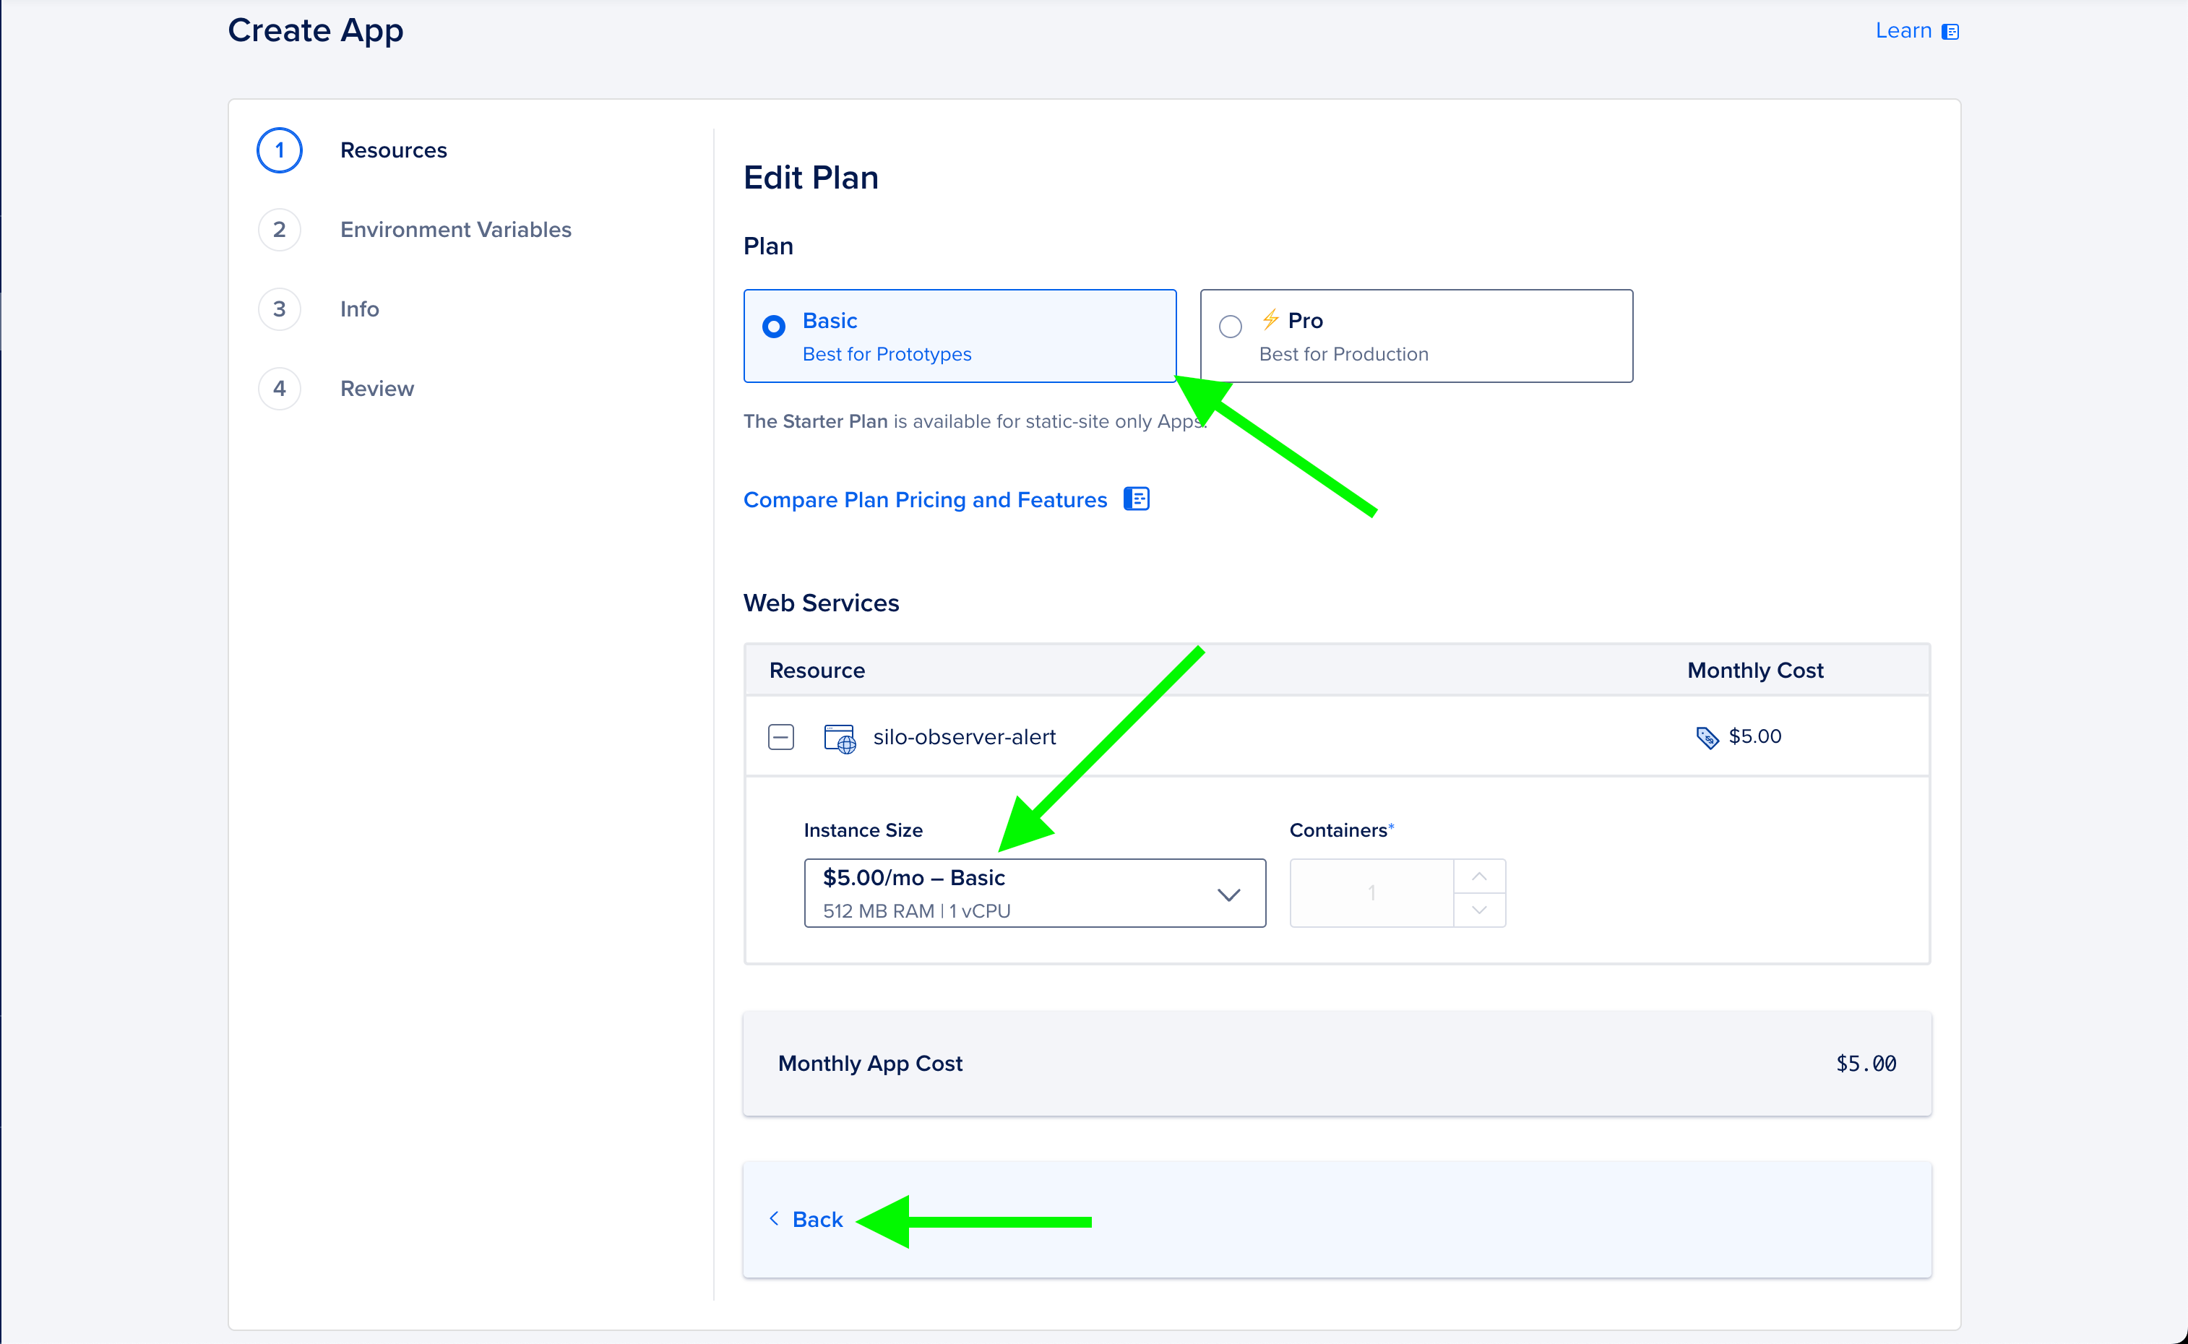Image resolution: width=2188 pixels, height=1344 pixels.
Task: Click the compare plans document icon
Action: point(1137,499)
